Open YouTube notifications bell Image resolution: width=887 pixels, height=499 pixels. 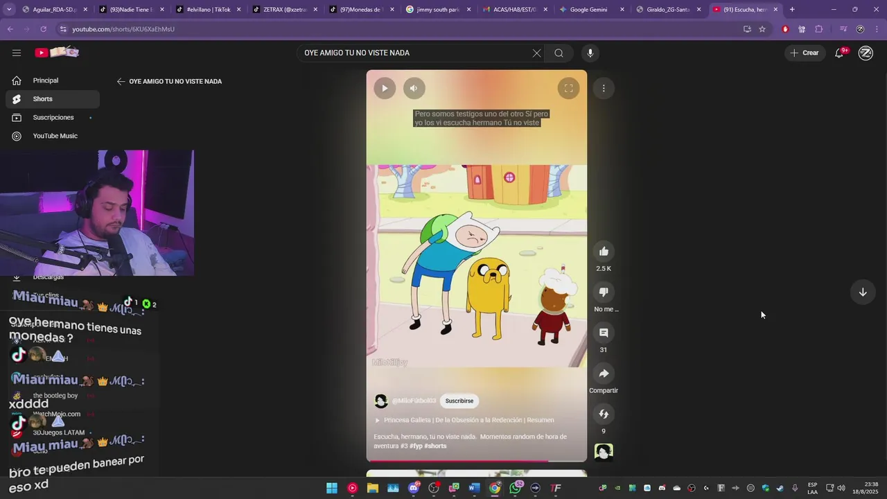839,53
